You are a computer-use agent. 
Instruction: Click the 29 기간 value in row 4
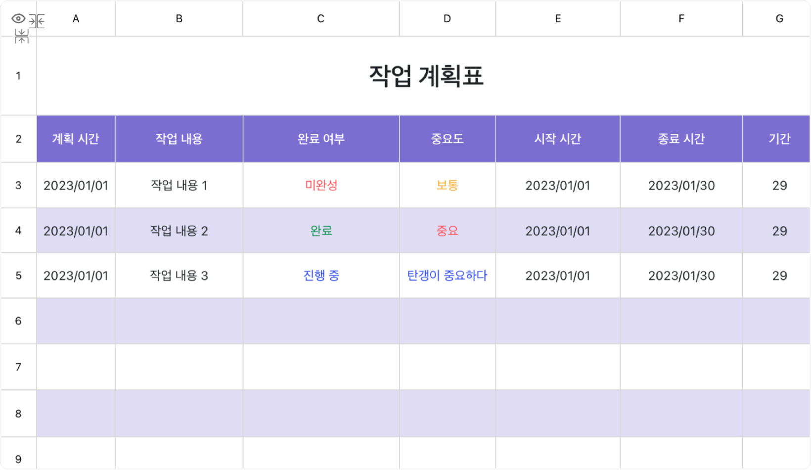(779, 231)
